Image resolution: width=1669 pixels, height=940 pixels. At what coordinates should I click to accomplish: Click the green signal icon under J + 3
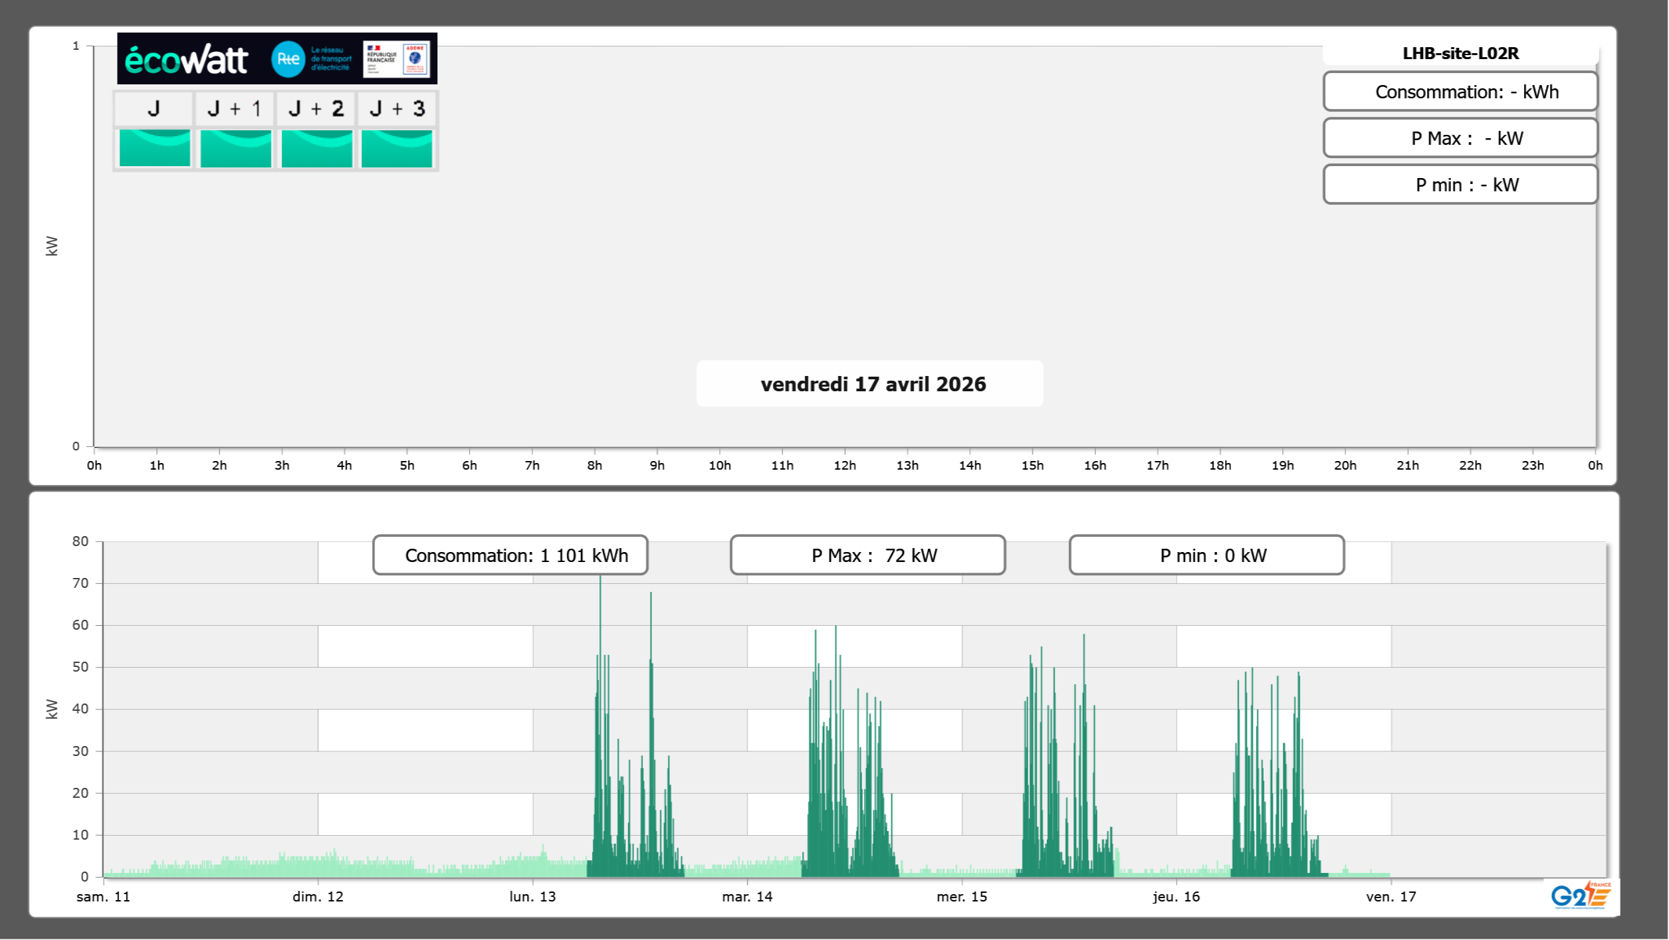pos(397,148)
